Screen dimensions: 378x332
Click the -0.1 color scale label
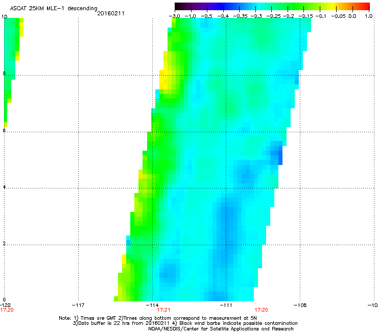click(x=321, y=16)
